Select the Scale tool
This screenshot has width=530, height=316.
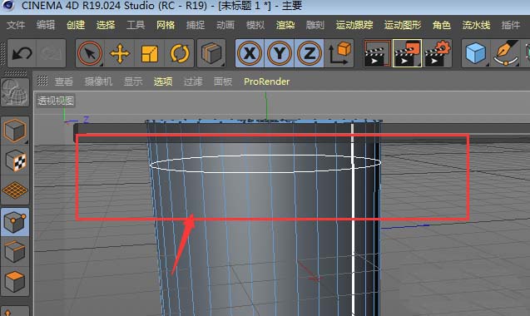pyautogui.click(x=150, y=53)
